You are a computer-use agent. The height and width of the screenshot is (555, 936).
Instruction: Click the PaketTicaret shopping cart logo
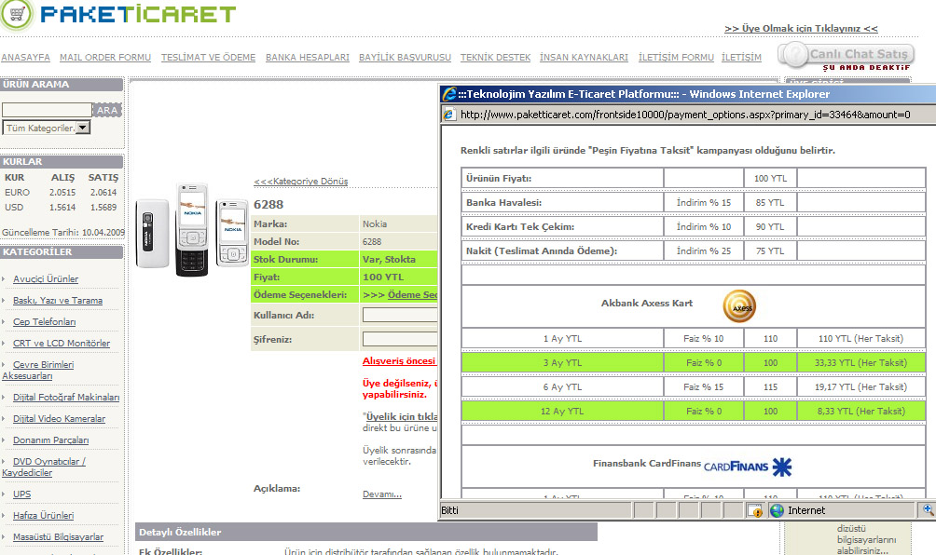click(x=16, y=14)
